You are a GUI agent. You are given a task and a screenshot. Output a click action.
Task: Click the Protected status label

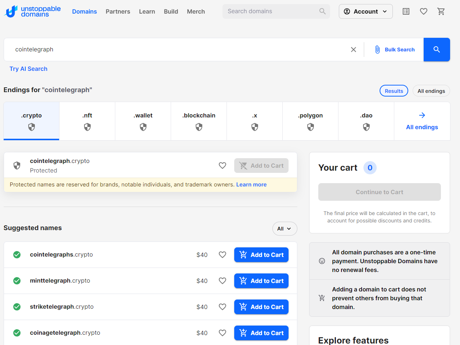(44, 171)
